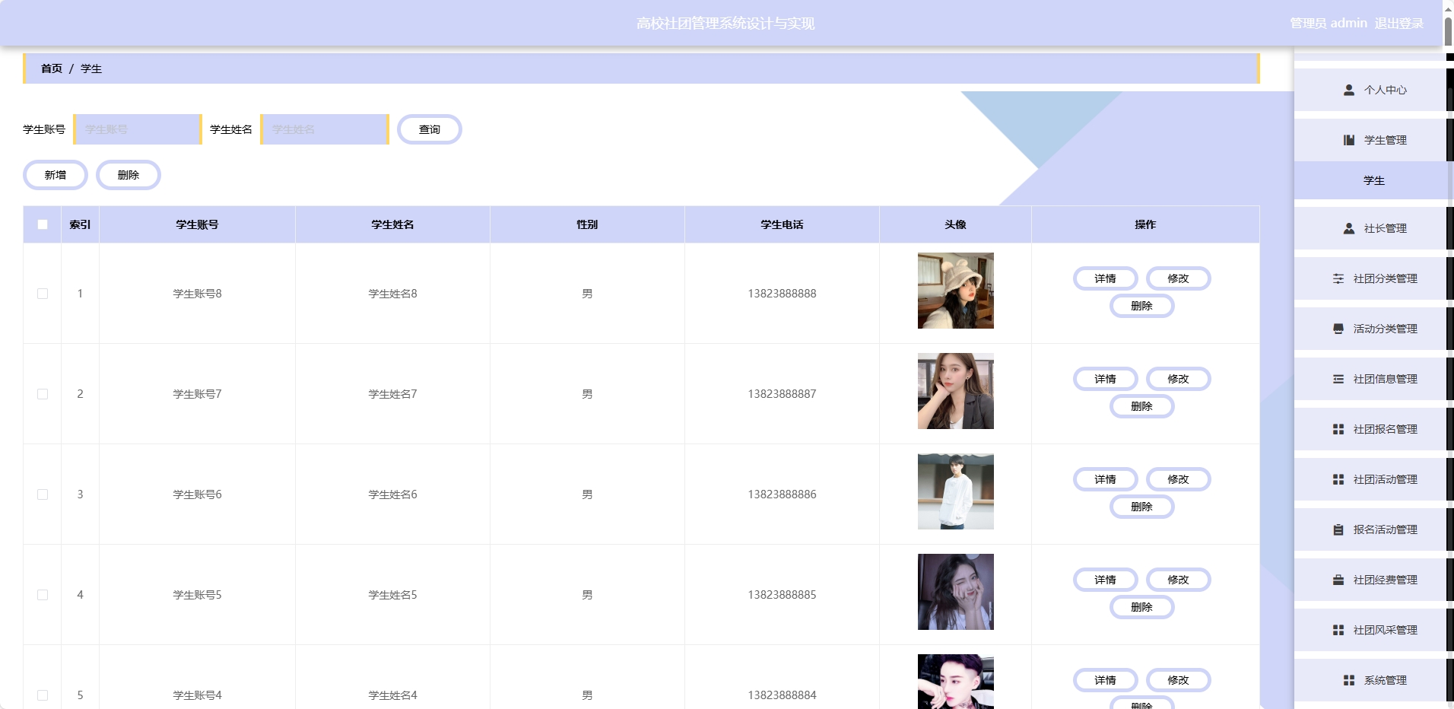Click 修改 for 学生账号8

[x=1178, y=278]
